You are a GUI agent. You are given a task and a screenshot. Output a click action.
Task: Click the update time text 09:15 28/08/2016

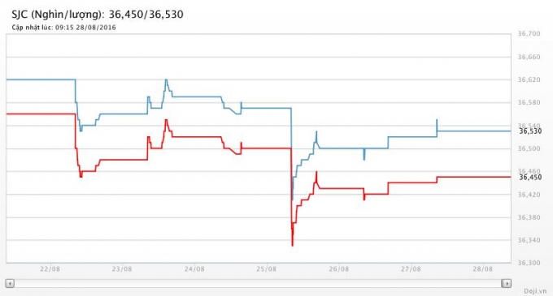tap(85, 28)
